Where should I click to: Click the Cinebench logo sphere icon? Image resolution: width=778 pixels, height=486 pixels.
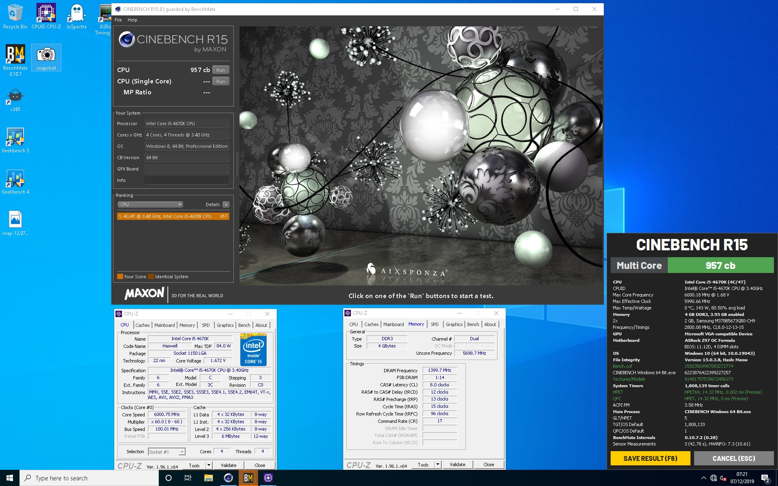126,40
